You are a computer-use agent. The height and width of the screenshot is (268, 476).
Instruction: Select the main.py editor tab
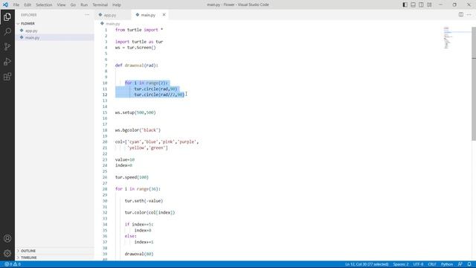click(x=149, y=15)
